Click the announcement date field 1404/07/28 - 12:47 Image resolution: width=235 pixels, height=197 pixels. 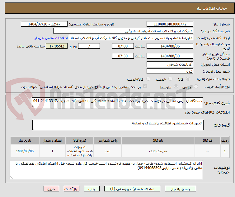(x=44, y=24)
